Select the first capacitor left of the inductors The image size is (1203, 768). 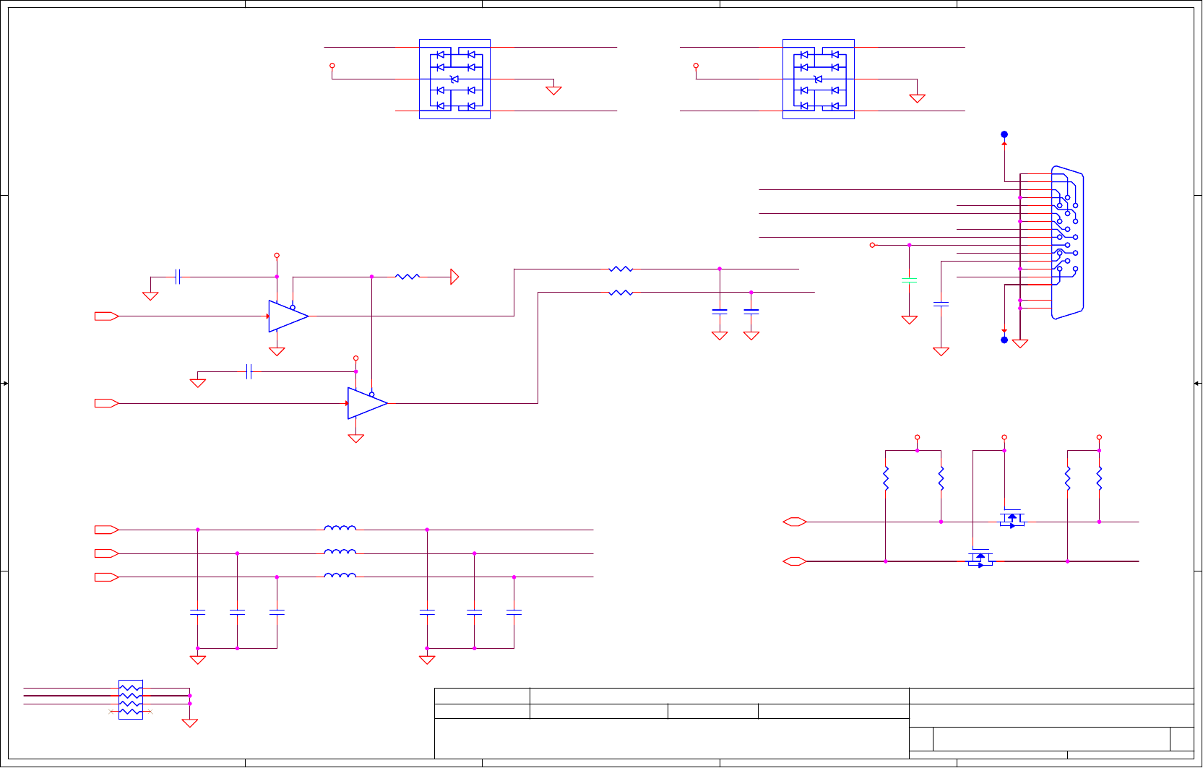197,612
